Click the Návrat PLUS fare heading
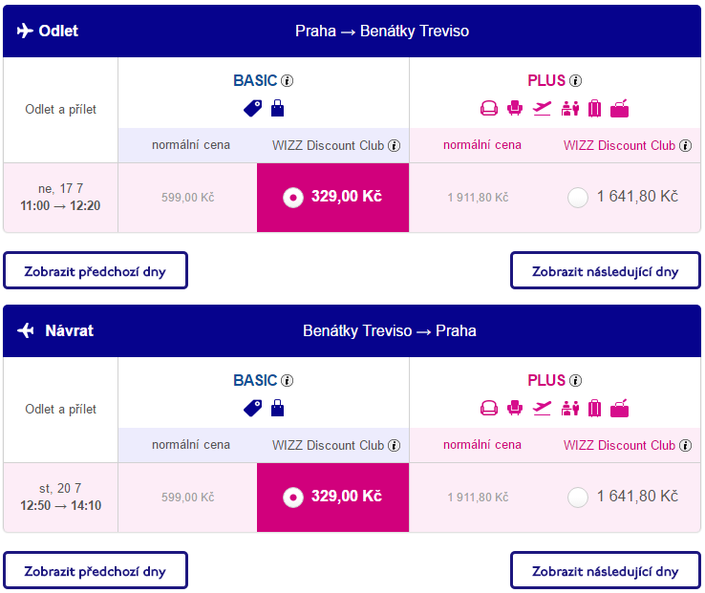The width and height of the screenshot is (705, 593). coord(546,380)
